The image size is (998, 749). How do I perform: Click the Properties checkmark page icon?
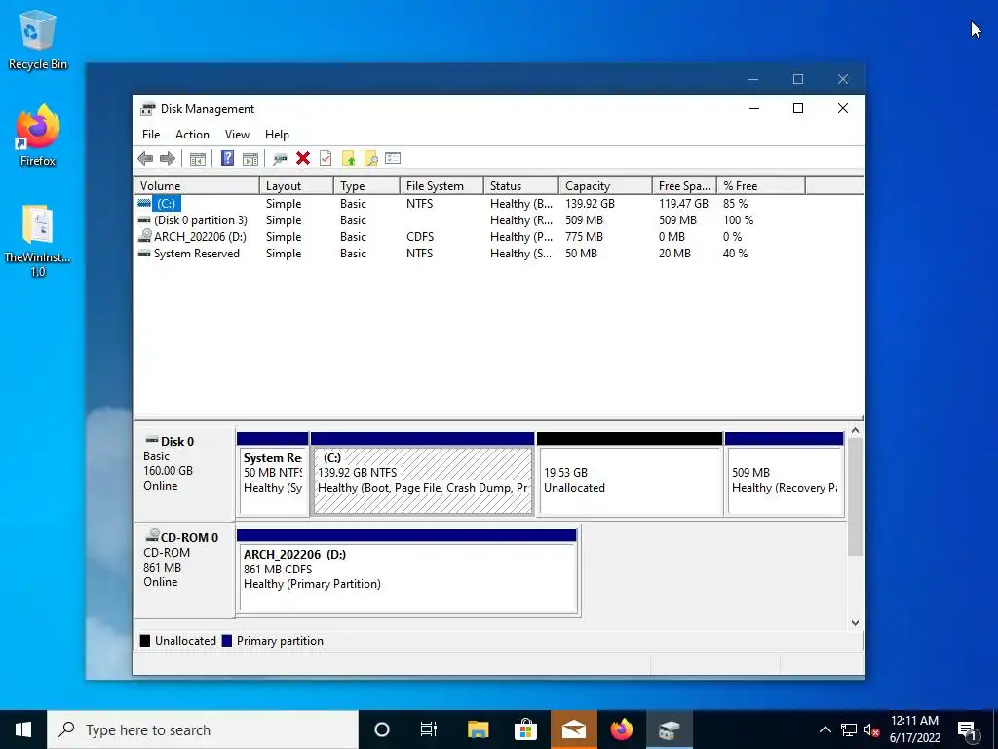coord(326,159)
